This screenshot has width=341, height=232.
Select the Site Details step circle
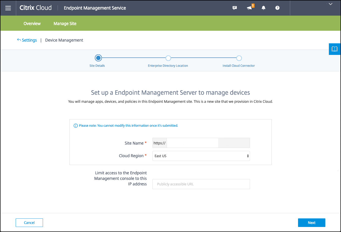(x=98, y=58)
